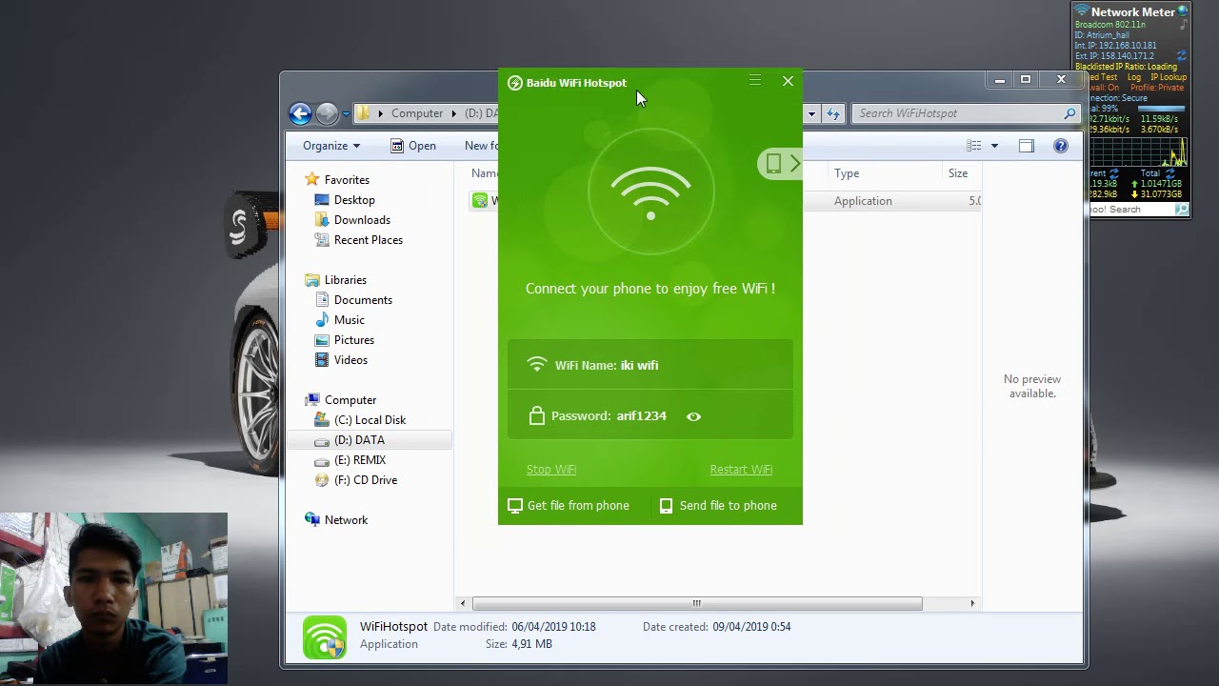The image size is (1219, 686).
Task: Click the Application type cell
Action: point(863,201)
